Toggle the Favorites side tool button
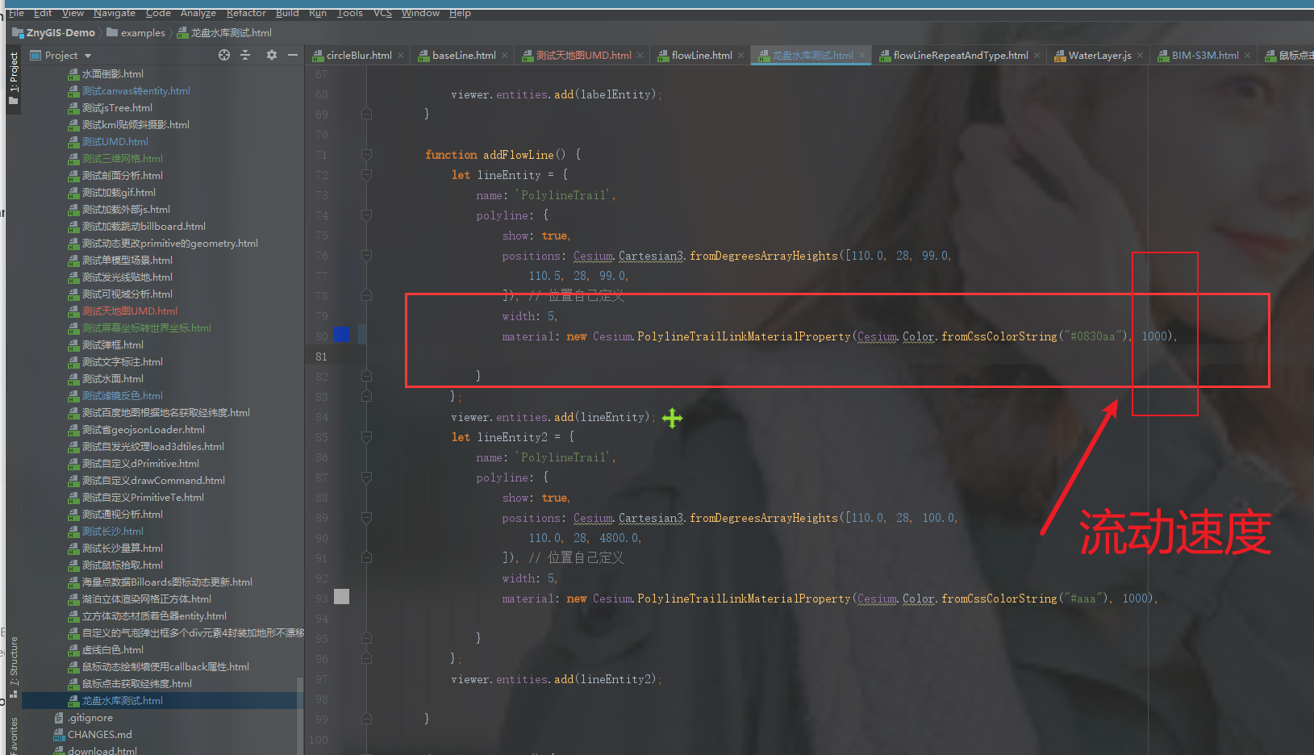The image size is (1314, 755). pyautogui.click(x=14, y=736)
